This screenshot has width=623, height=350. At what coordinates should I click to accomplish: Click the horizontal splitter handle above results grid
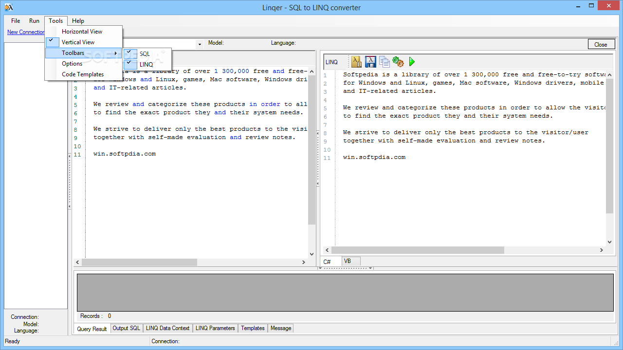(345, 268)
